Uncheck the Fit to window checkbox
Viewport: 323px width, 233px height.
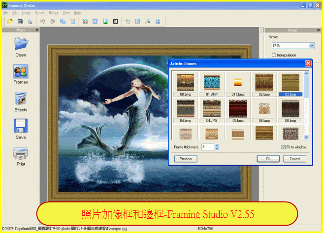[283, 147]
